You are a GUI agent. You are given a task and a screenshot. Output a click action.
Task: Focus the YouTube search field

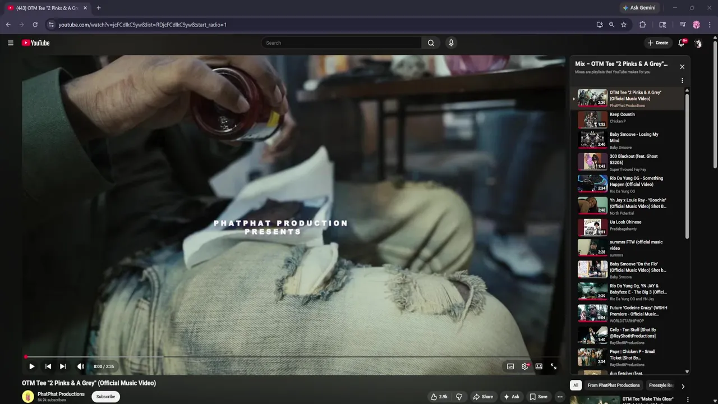(342, 43)
